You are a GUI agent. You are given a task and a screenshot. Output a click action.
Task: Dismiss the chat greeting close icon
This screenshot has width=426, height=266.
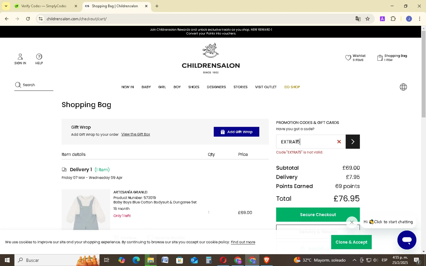click(x=352, y=222)
